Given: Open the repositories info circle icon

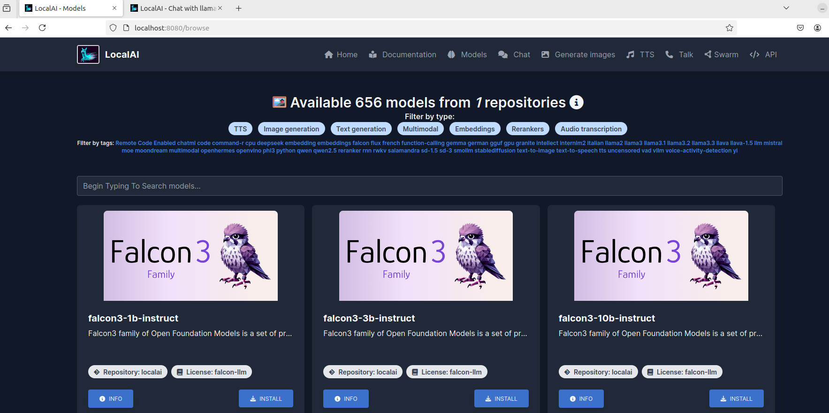Looking at the screenshot, I should [576, 102].
